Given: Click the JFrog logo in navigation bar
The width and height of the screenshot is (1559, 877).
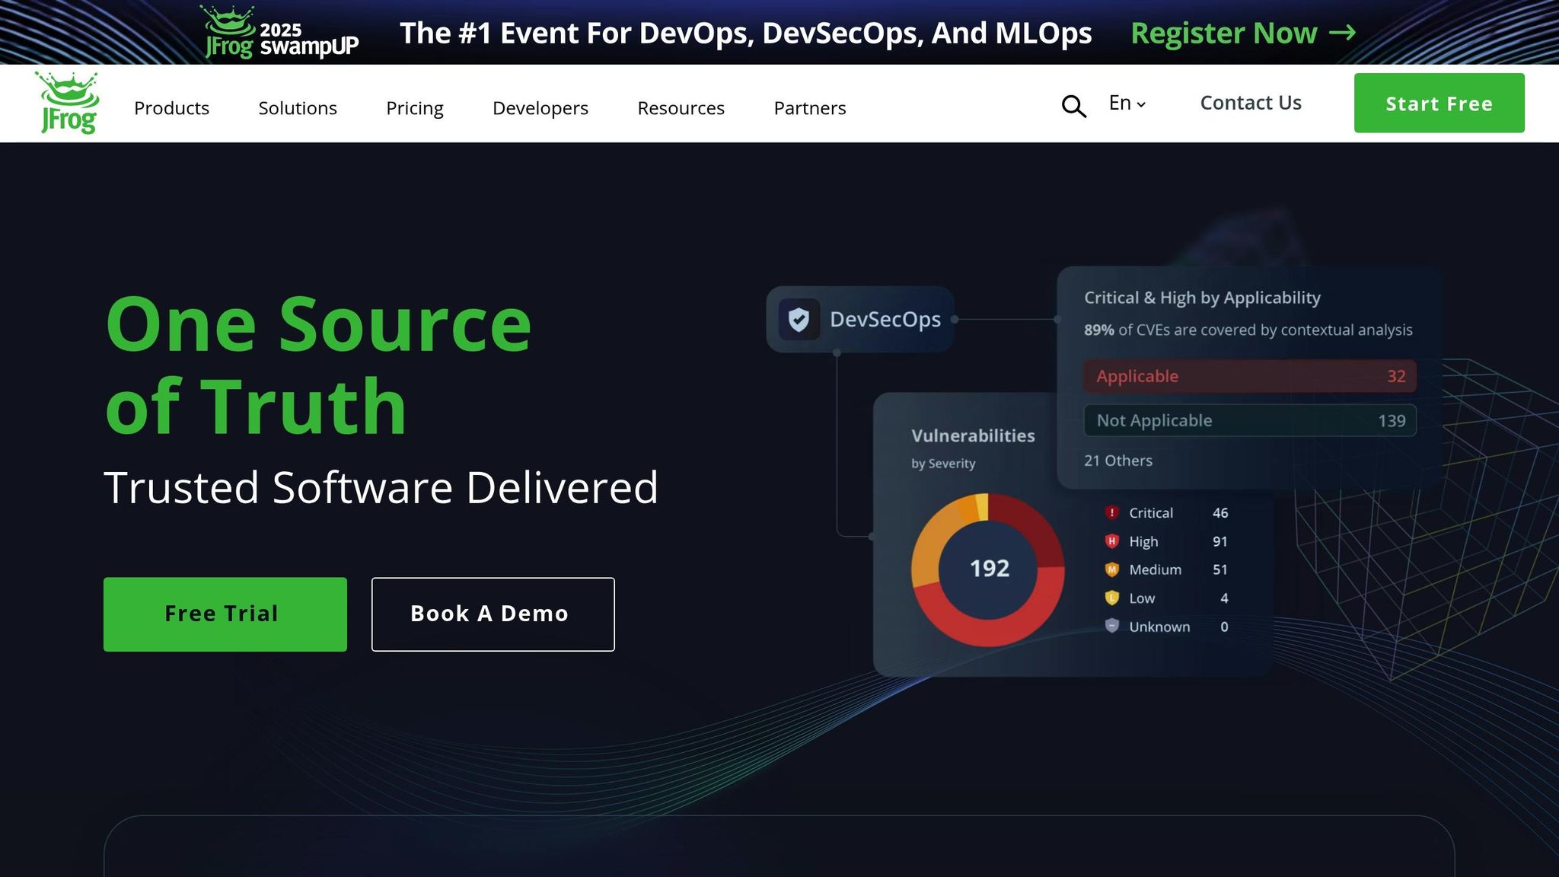Looking at the screenshot, I should [x=68, y=103].
